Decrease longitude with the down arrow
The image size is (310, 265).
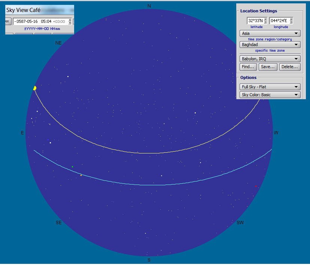point(291,22)
